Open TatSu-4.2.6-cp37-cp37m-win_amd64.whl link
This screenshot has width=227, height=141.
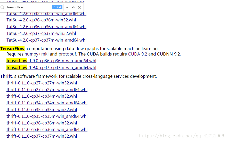click(46, 40)
